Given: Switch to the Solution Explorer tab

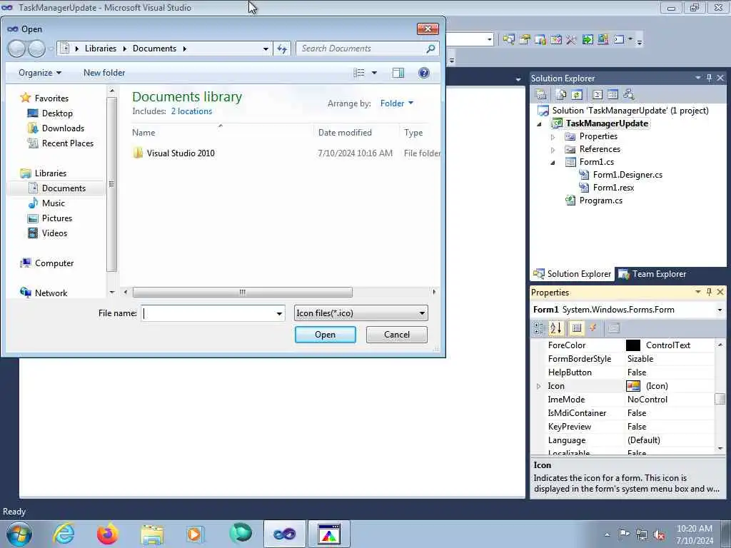Looking at the screenshot, I should pos(573,274).
